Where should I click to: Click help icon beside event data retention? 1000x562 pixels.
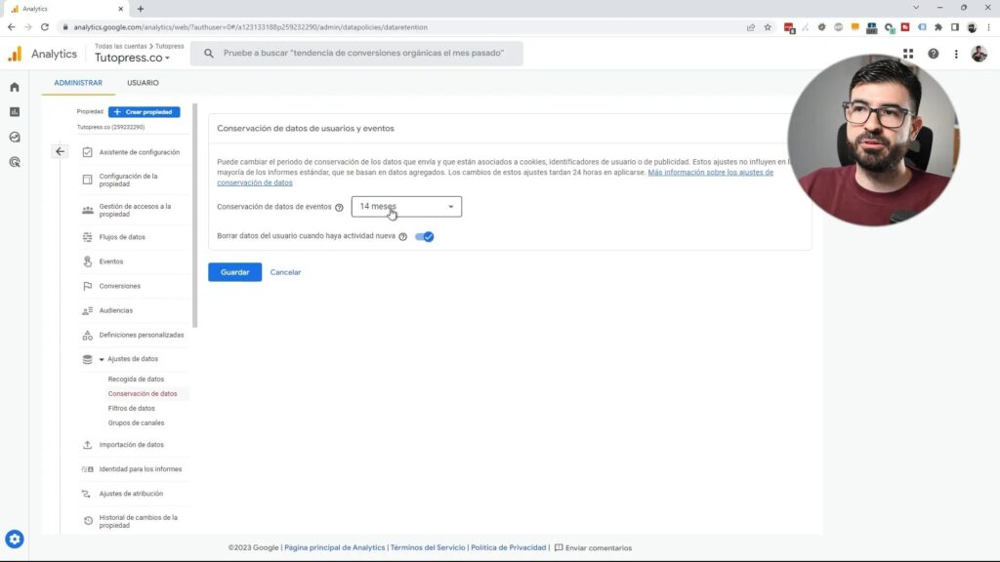(339, 207)
